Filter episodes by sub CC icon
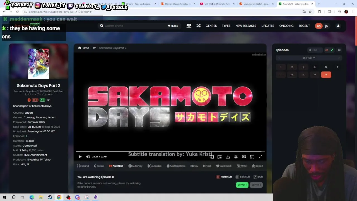The image size is (357, 201). click(327, 50)
